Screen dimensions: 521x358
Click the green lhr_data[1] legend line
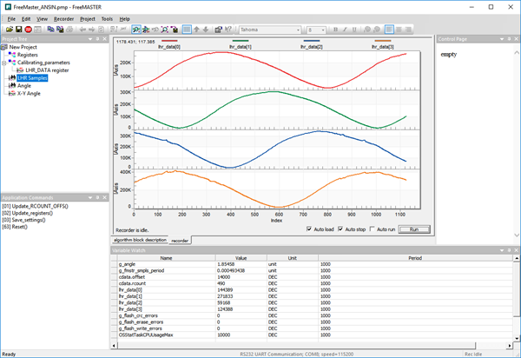pos(241,41)
